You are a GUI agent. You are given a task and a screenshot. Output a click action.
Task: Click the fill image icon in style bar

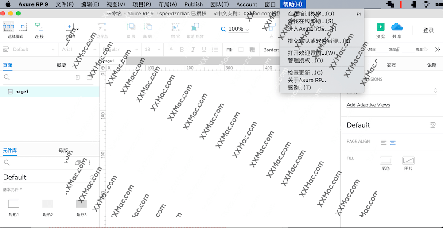point(253,50)
